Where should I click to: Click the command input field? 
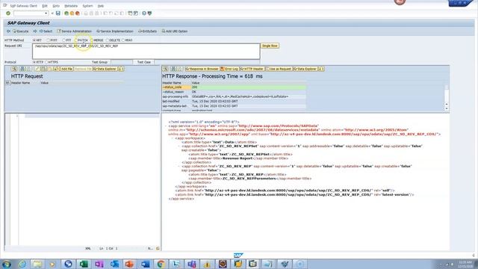pos(29,13)
